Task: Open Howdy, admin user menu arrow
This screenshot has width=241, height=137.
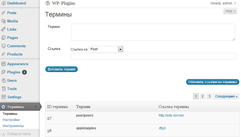Action: 235,3
